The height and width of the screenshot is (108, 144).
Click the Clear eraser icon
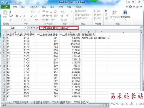pyautogui.click(x=106, y=18)
